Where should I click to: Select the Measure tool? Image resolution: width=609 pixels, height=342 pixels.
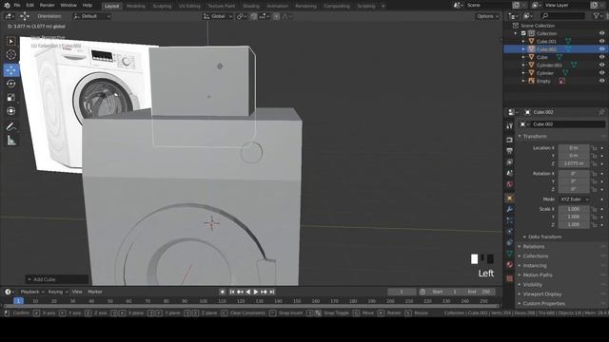10,141
